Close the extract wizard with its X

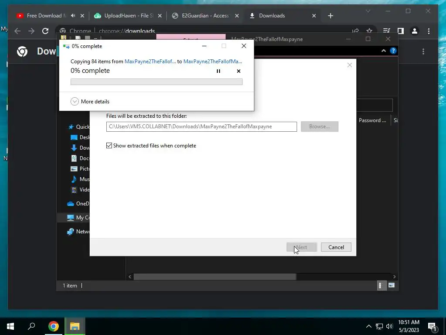tap(350, 65)
